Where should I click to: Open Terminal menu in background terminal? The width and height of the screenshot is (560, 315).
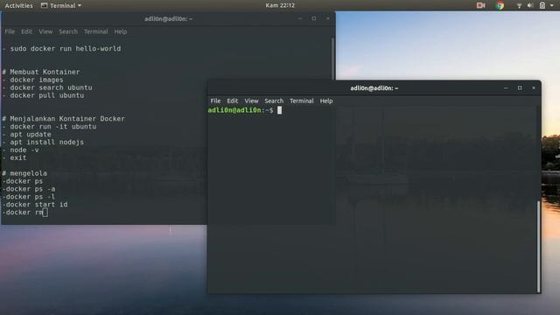pyautogui.click(x=95, y=31)
